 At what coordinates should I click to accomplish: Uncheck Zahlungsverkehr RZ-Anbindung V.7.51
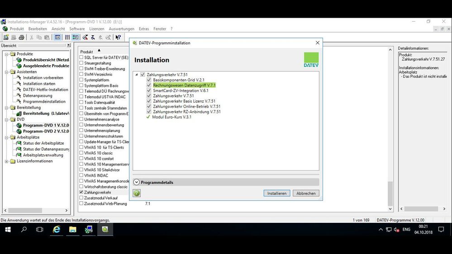click(x=149, y=112)
